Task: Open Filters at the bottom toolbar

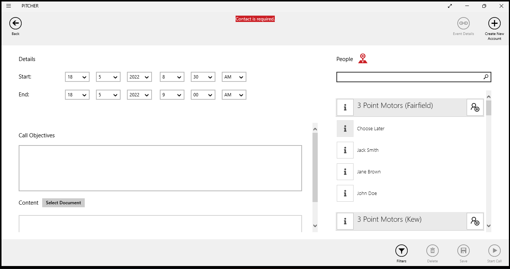Action: point(401,251)
